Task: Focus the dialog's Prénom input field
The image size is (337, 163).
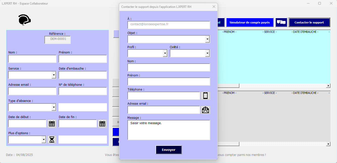Action: click(169, 82)
